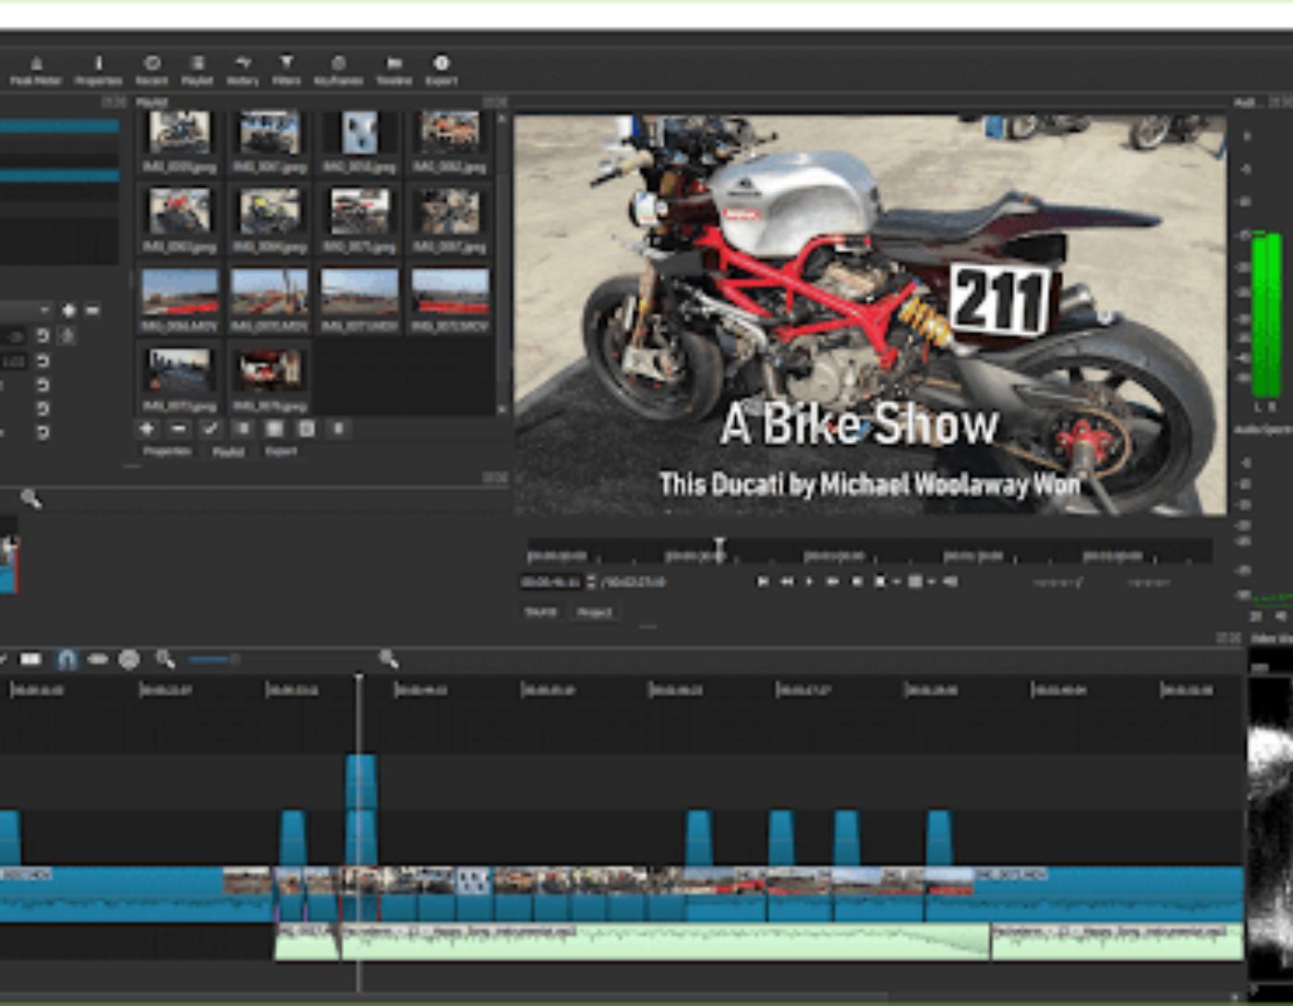Screen dimensions: 1293x1006
Task: Click the white rectangle timeline toolbar icon
Action: (30, 659)
